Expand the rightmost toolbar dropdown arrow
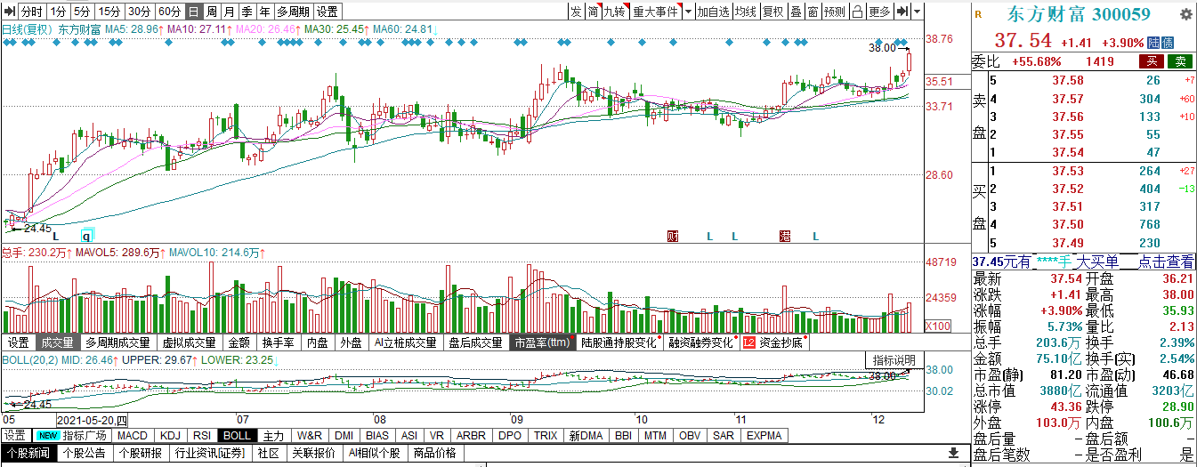This screenshot has height=467, width=1197. point(918,12)
